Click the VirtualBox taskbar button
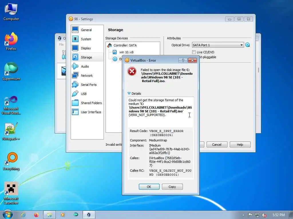This screenshot has height=219, width=293. pos(89,215)
